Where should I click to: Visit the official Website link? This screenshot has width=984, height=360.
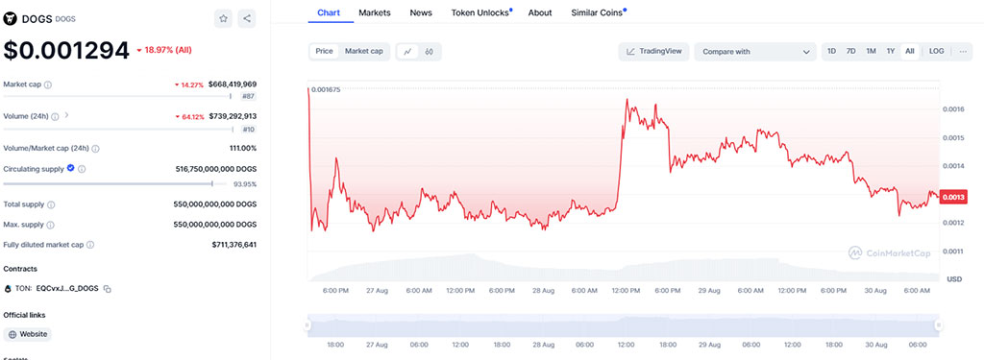click(28, 334)
